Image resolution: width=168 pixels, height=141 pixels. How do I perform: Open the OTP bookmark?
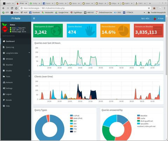[x=6, y=12]
